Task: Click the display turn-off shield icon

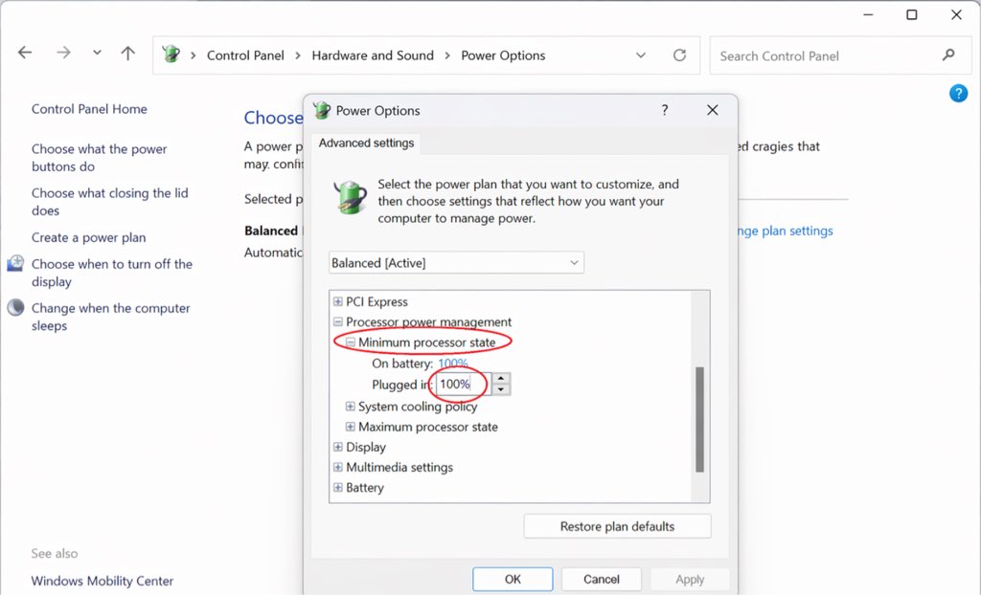Action: pos(15,263)
